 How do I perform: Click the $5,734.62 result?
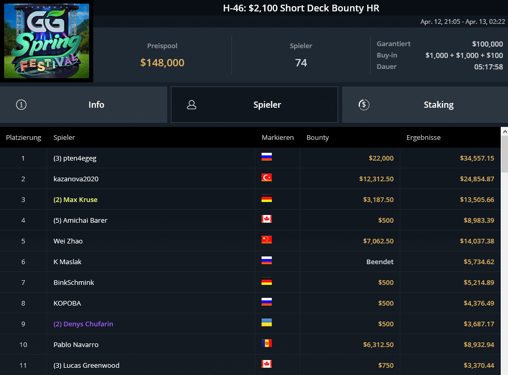[x=479, y=262]
